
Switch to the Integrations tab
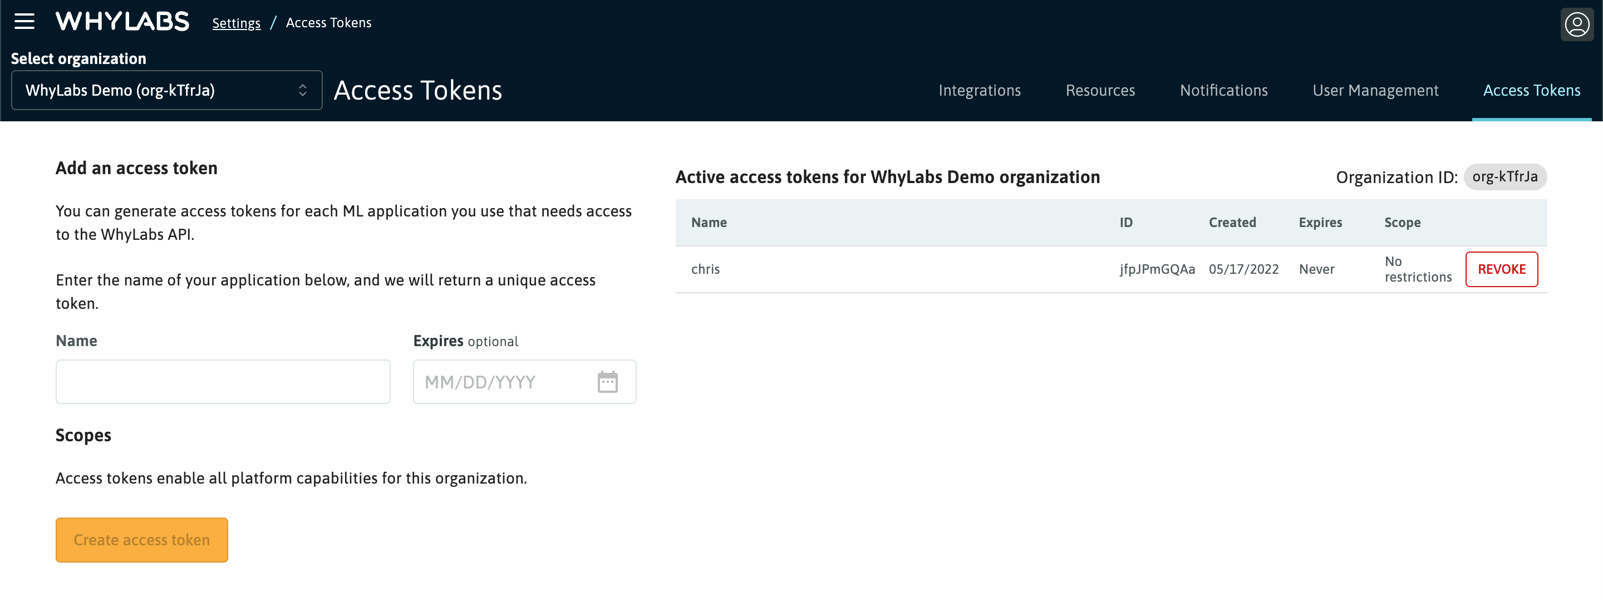[980, 90]
